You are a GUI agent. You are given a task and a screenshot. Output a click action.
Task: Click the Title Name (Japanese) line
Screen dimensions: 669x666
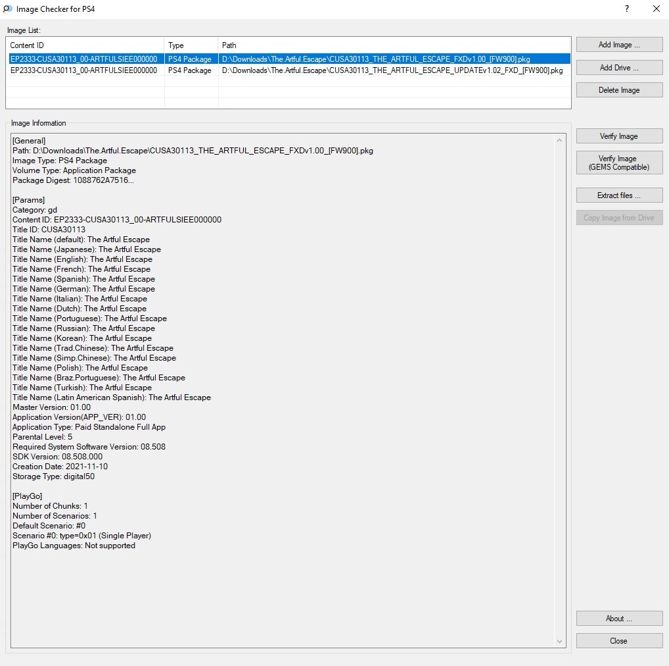(87, 249)
